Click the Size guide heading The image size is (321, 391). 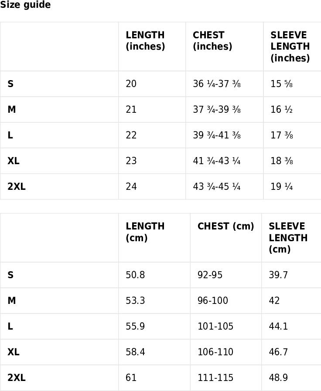pos(25,5)
